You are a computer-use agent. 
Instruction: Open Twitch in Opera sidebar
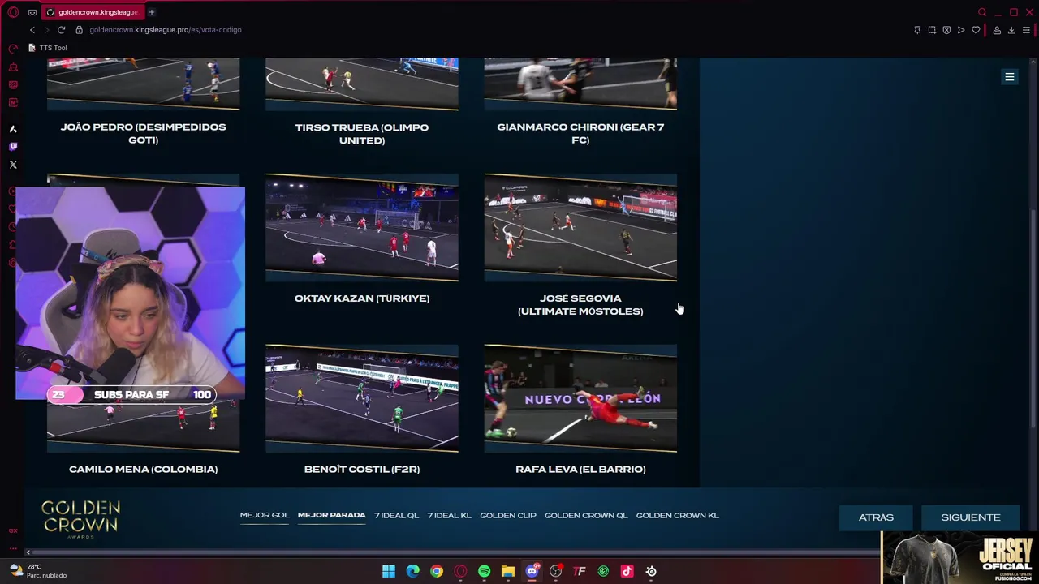pyautogui.click(x=13, y=147)
